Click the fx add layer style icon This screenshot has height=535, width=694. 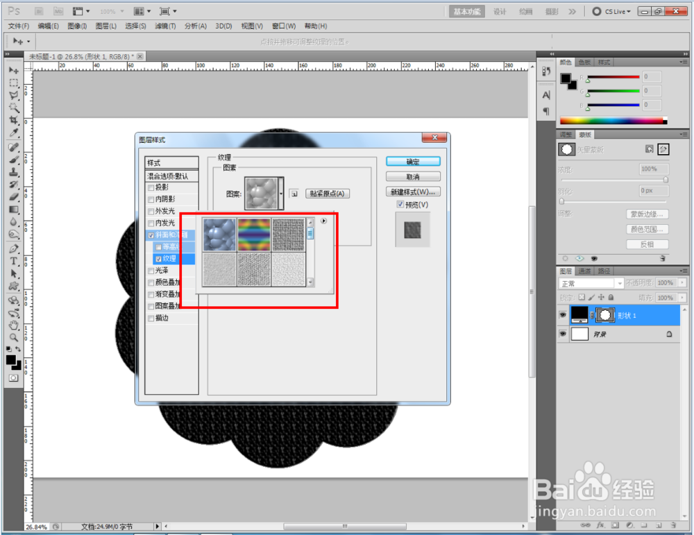pyautogui.click(x=600, y=525)
